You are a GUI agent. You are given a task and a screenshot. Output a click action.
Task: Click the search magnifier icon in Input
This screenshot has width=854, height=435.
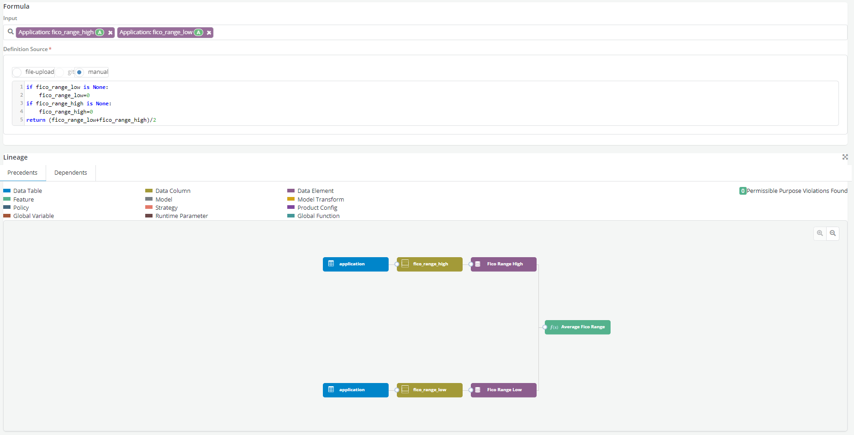[11, 32]
